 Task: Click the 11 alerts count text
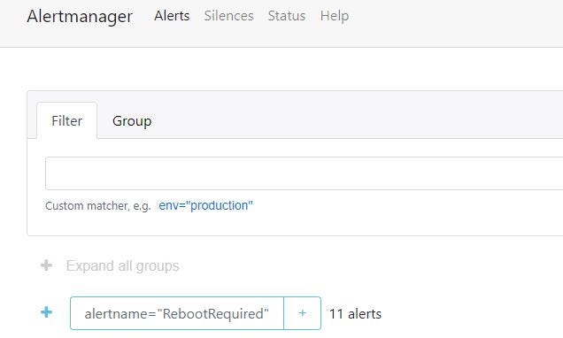355,314
